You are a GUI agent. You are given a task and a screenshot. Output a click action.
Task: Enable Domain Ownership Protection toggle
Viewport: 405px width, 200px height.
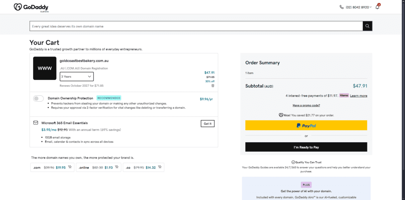click(38, 99)
